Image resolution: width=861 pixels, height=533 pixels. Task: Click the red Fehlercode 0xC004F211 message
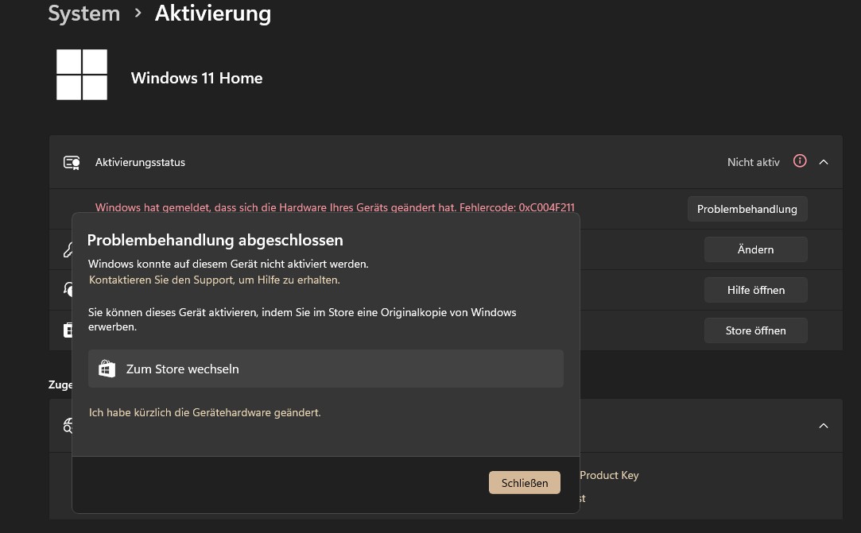335,207
